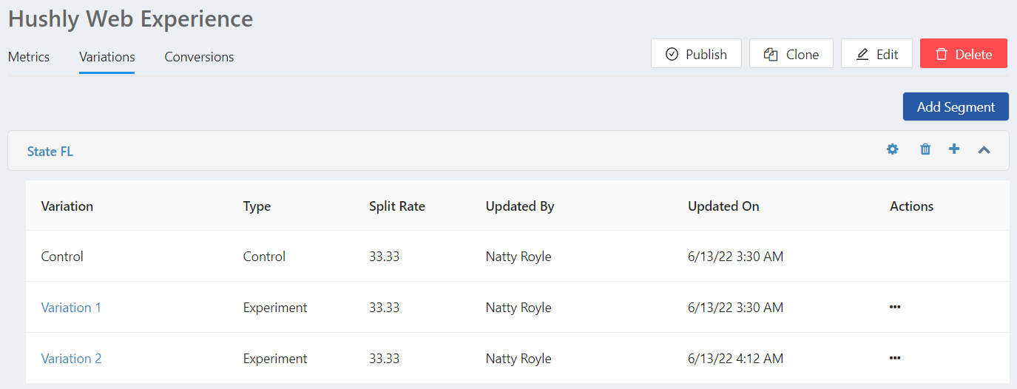
Task: Click the red Delete button
Action: coord(964,54)
